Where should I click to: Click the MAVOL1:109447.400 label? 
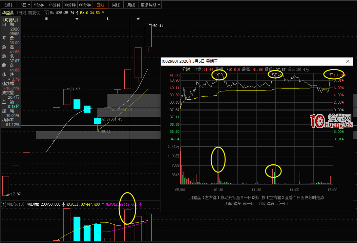point(83,204)
